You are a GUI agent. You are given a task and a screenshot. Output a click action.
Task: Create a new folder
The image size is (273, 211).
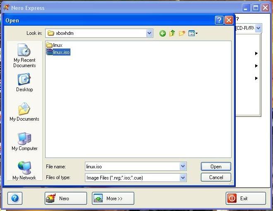(x=182, y=34)
